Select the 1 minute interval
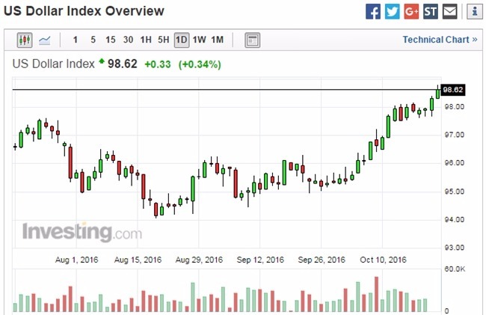486x315 pixels. (x=75, y=40)
